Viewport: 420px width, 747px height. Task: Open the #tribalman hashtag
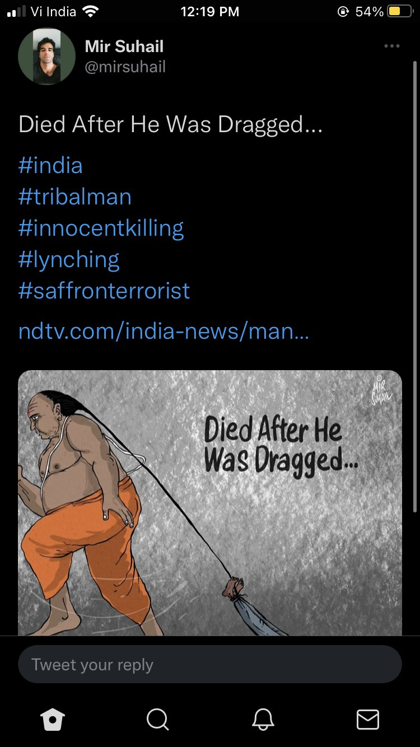pos(75,197)
